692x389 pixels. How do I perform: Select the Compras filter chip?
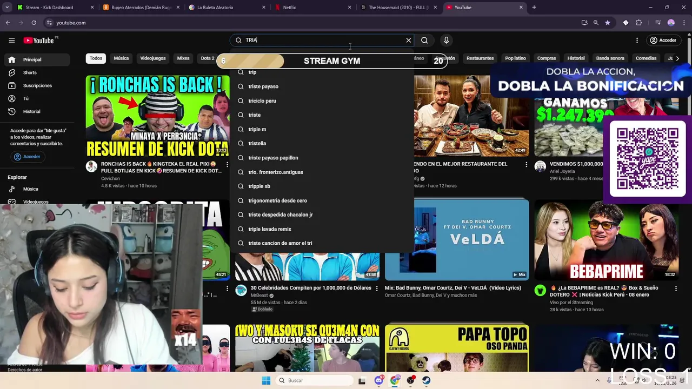pos(547,58)
